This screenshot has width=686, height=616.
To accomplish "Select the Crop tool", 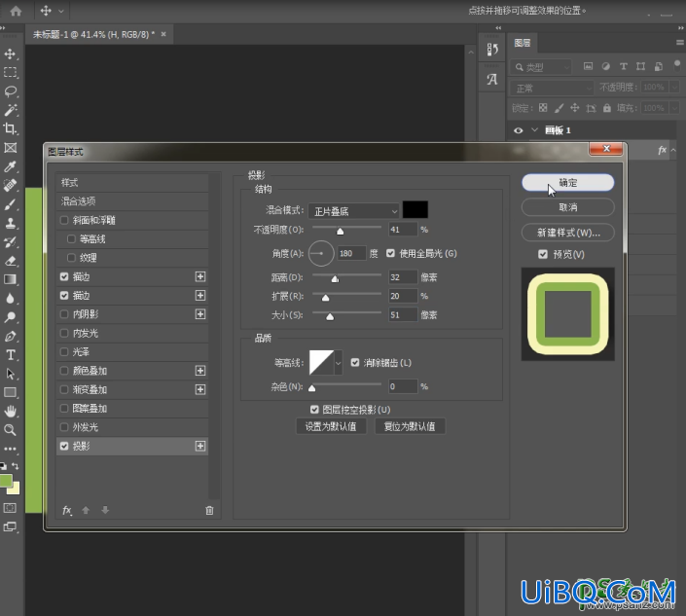I will pyautogui.click(x=10, y=128).
